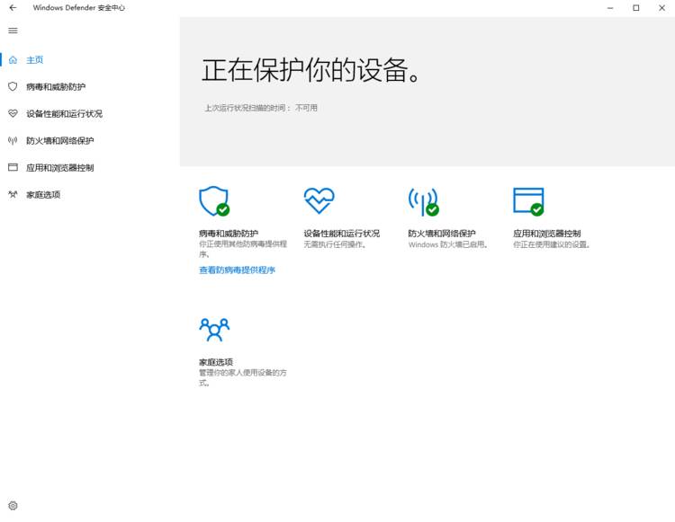Click the home icon in sidebar
The image size is (675, 522).
pyautogui.click(x=13, y=59)
